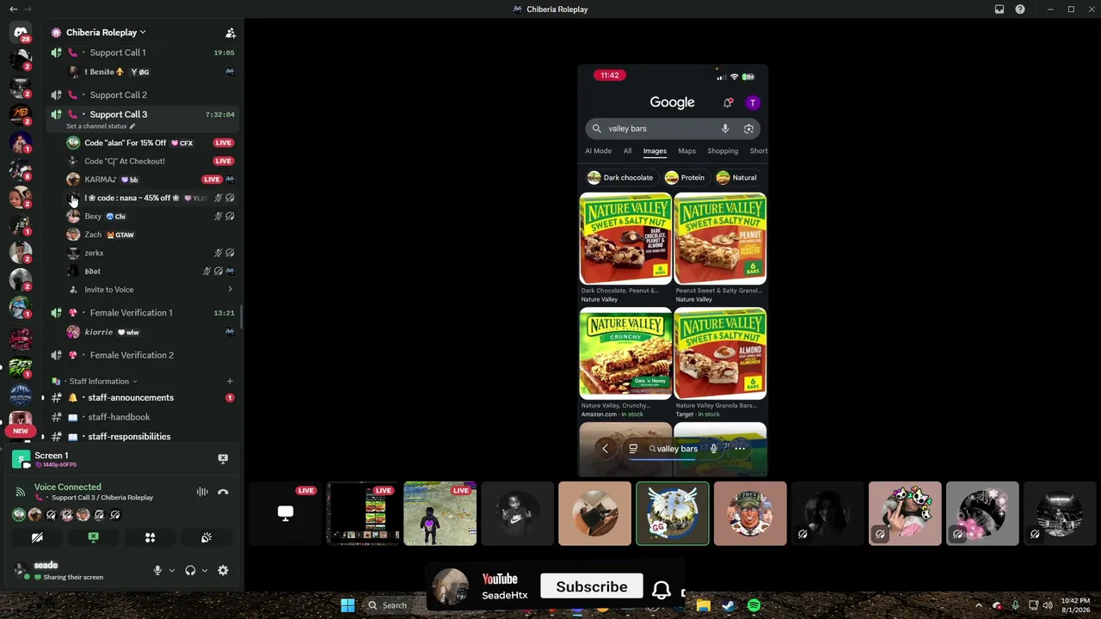Watch live stream of Code "Cj" user
This screenshot has width=1101, height=619.
224,161
